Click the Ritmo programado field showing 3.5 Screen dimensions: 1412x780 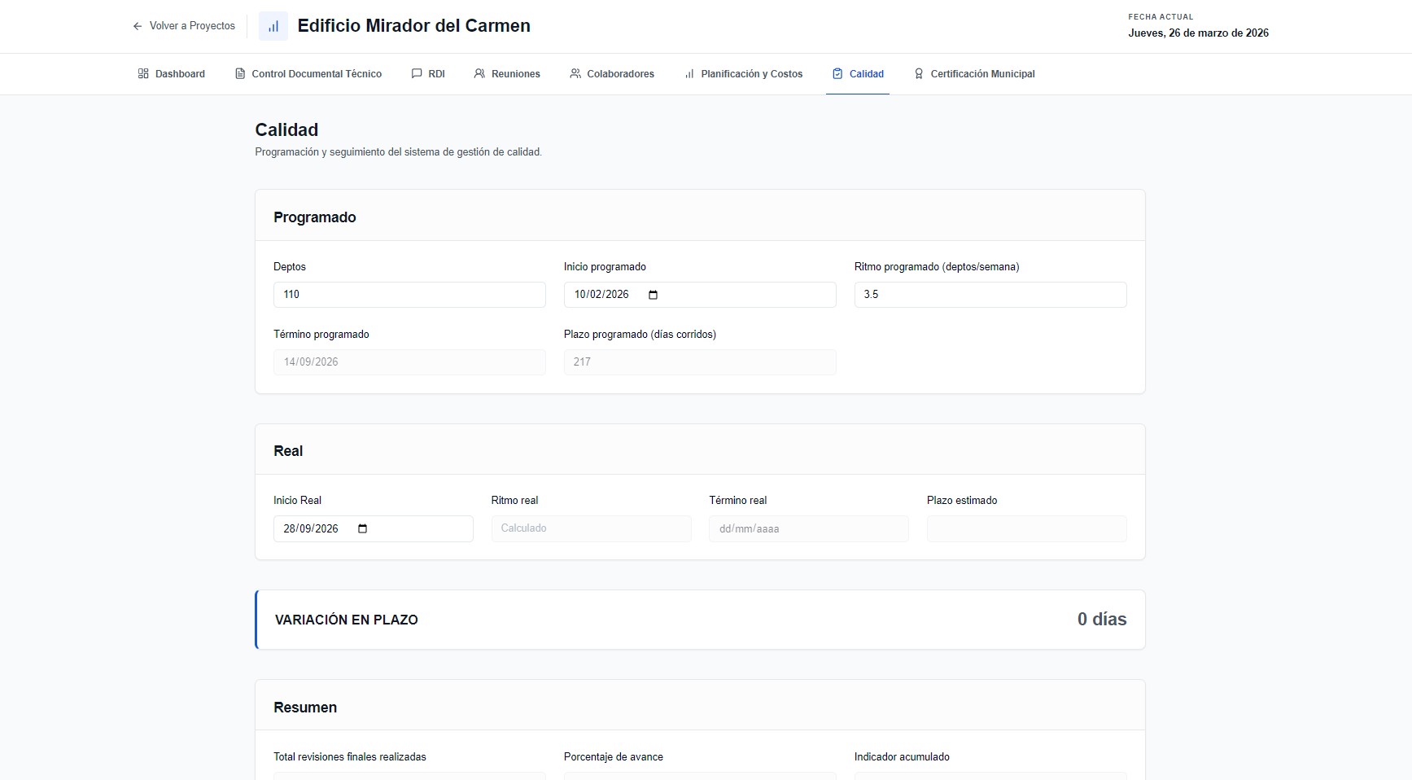[x=990, y=295]
